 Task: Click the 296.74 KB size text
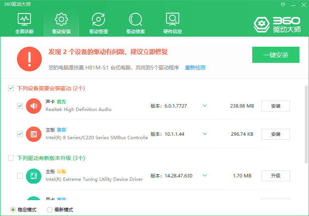(x=242, y=134)
